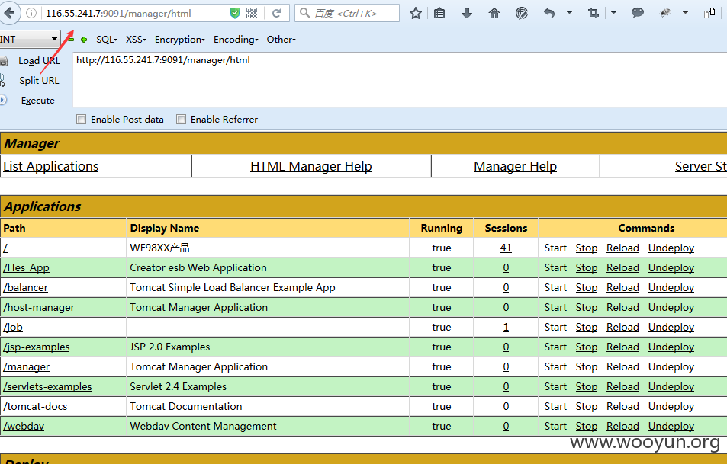Click the green plus icon in HackBar
This screenshot has width=727, height=464.
coord(84,40)
